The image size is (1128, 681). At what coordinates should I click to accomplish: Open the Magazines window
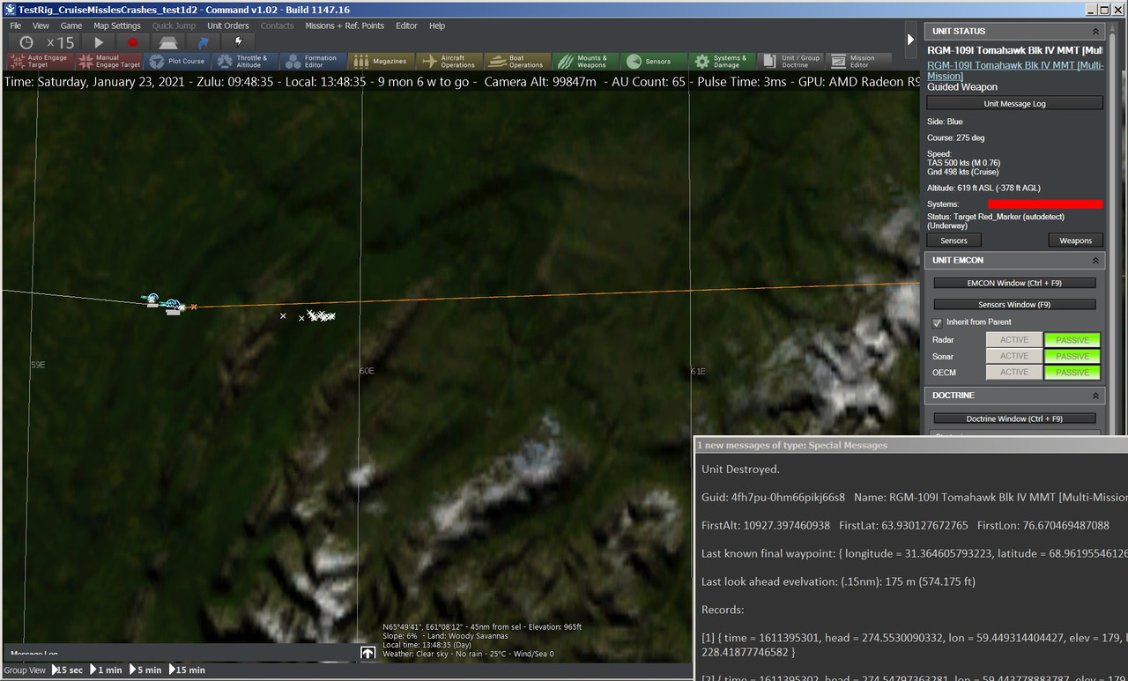coord(382,62)
